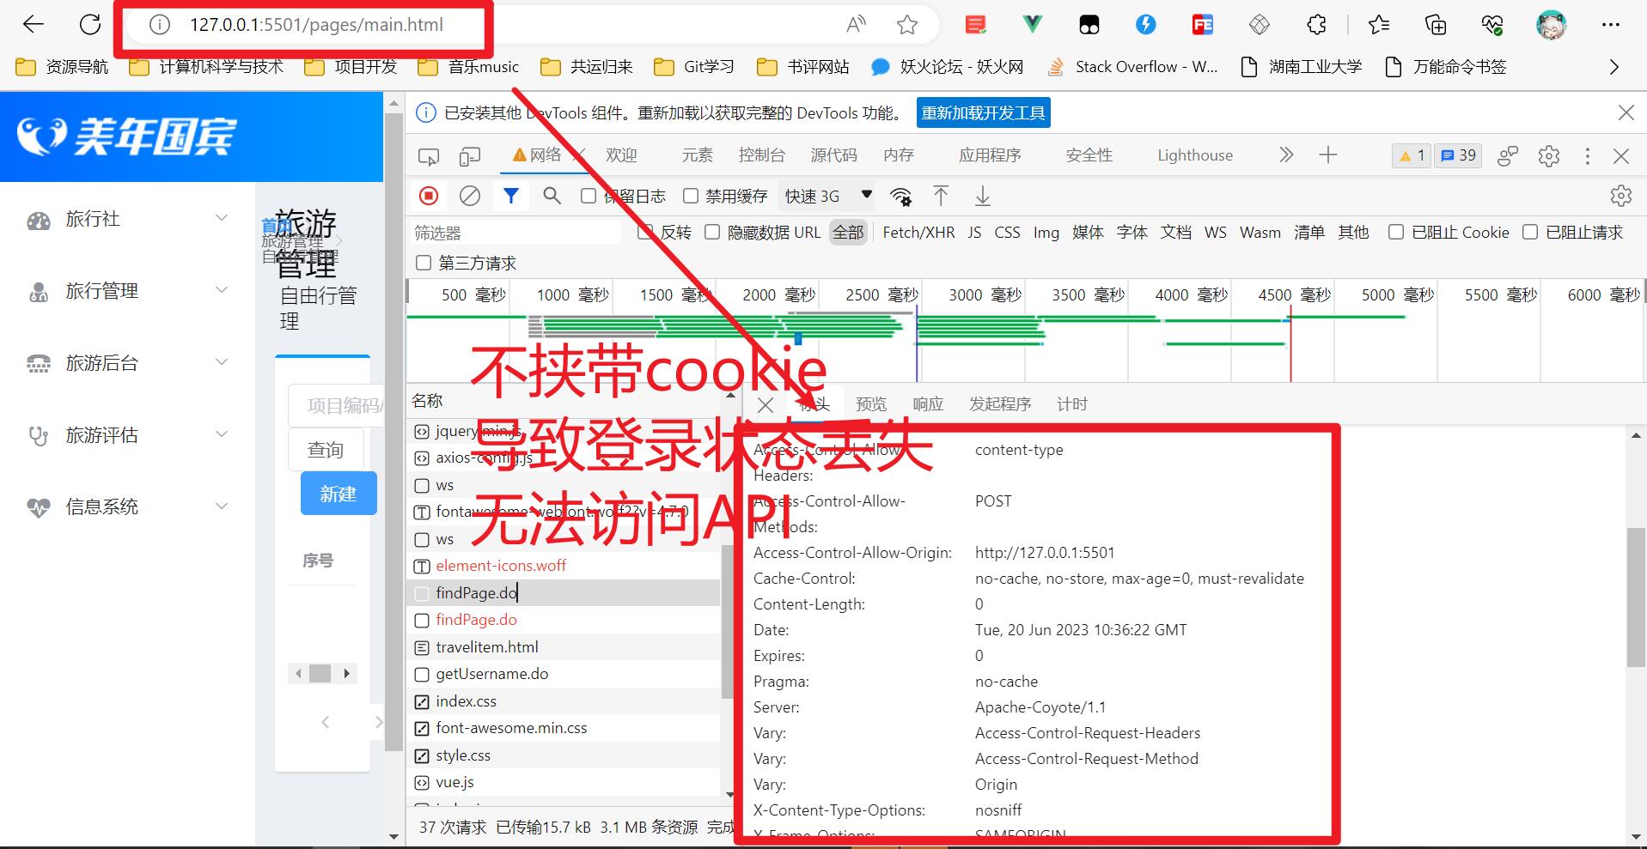Image resolution: width=1647 pixels, height=849 pixels.
Task: Click the blue 新建 button
Action: [339, 494]
